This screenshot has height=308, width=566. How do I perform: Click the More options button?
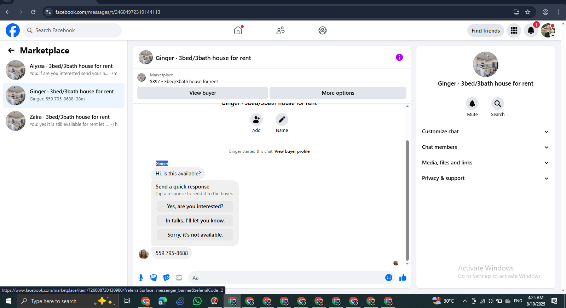pyautogui.click(x=338, y=93)
